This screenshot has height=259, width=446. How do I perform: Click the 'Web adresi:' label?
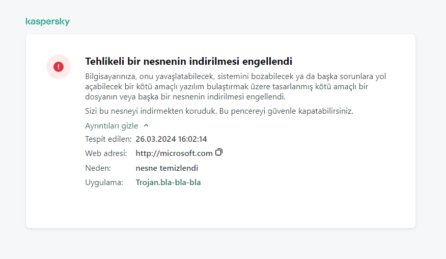pos(105,153)
